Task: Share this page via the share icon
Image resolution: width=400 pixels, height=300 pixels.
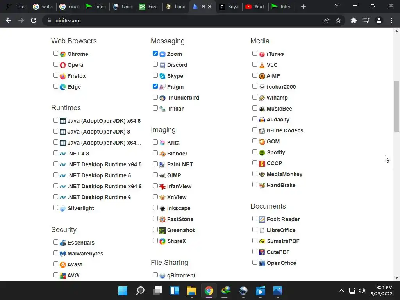Action: [x=326, y=20]
